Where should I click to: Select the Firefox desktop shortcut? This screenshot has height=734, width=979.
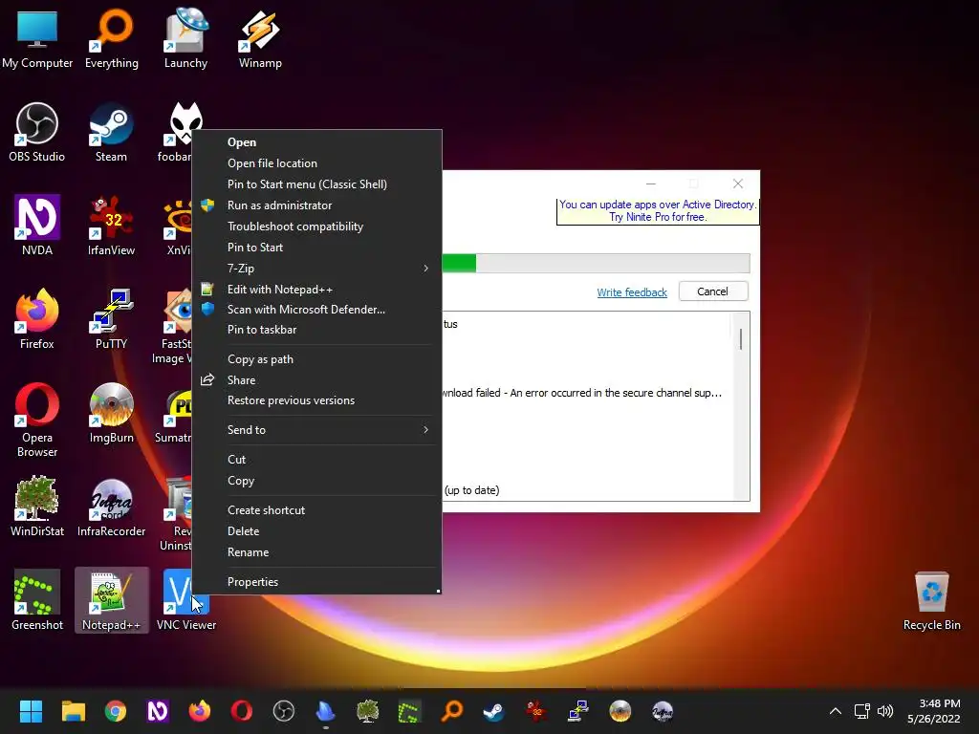(37, 319)
